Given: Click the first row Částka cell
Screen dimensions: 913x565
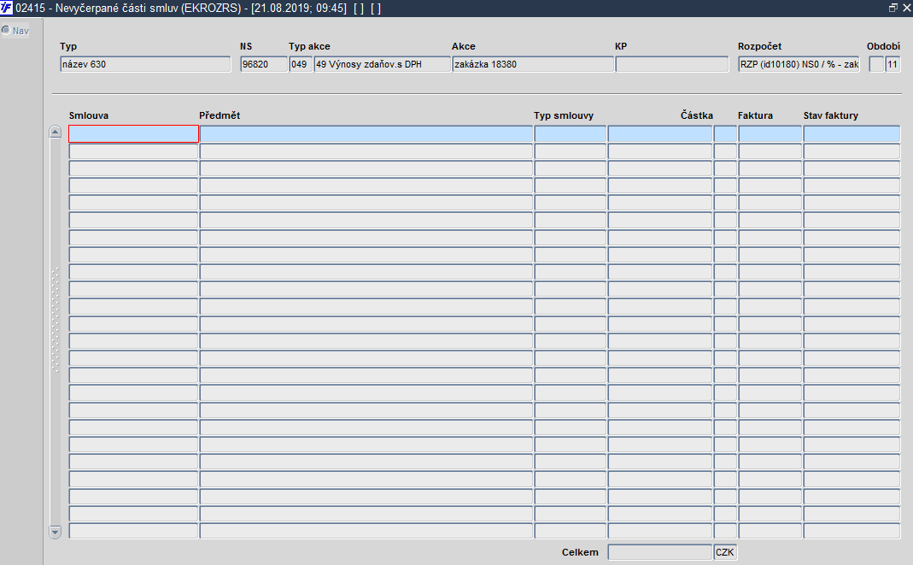Looking at the screenshot, I should 659,134.
